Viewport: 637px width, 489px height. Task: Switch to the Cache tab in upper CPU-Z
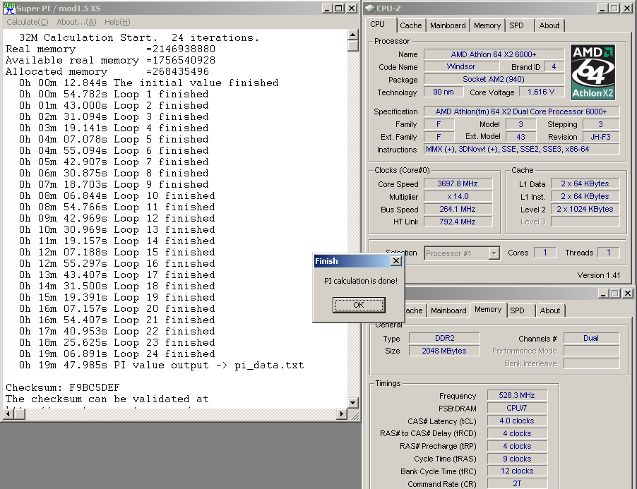411,25
